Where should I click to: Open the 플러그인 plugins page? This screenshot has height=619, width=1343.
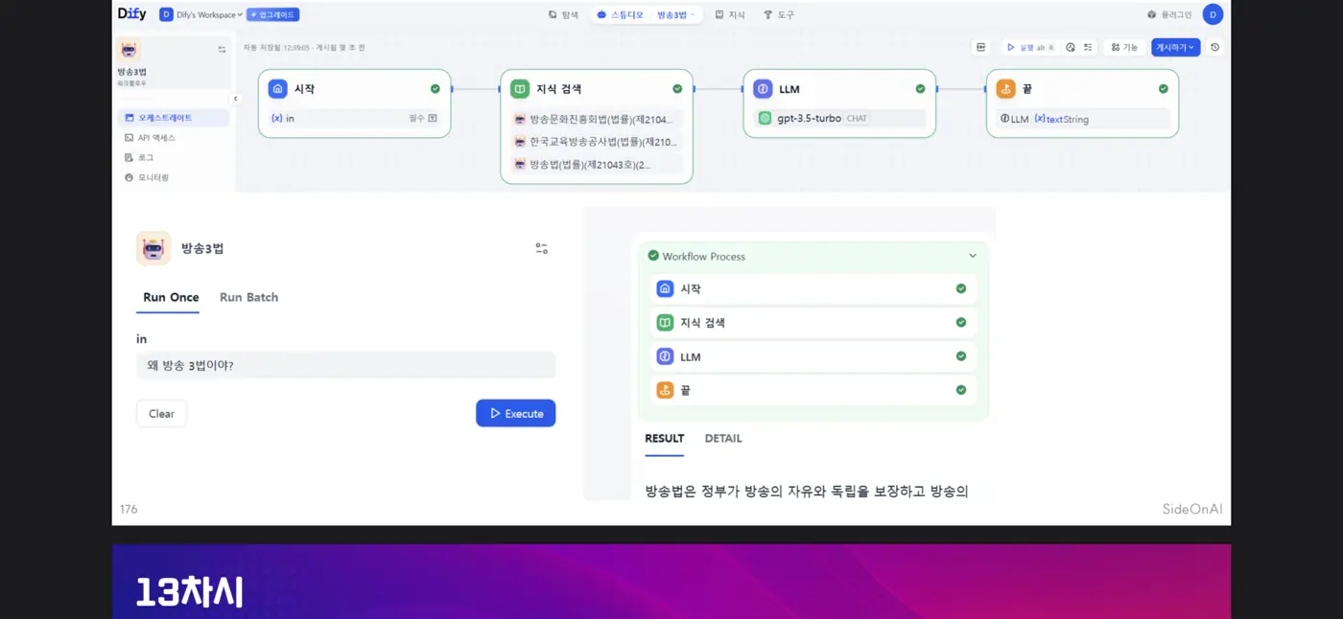[x=1169, y=14]
